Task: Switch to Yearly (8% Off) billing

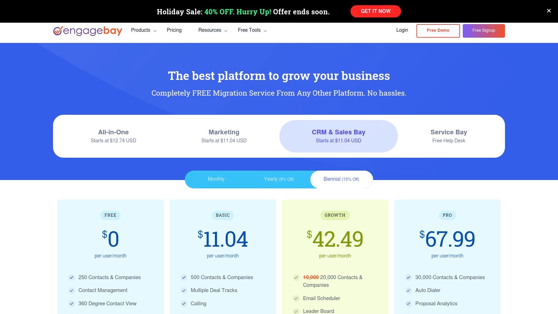Action: click(x=279, y=179)
